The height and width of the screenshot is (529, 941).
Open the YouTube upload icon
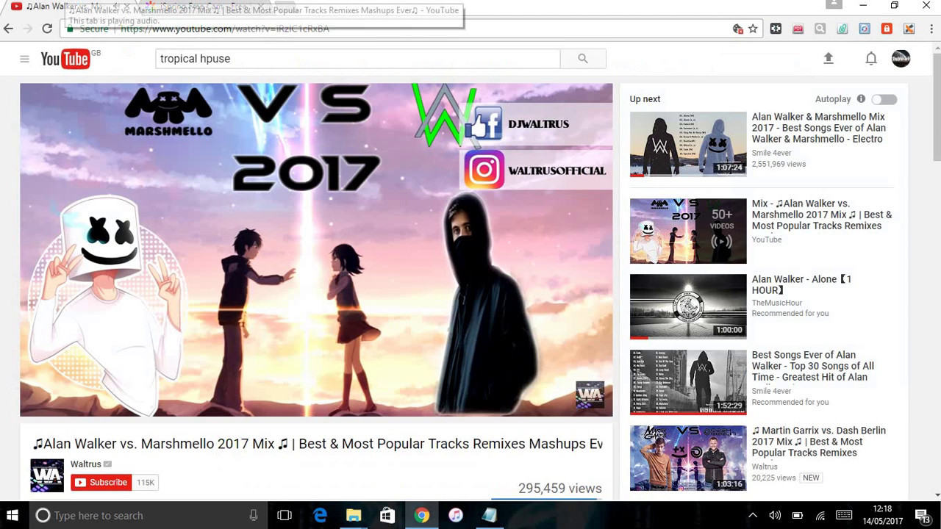point(829,59)
